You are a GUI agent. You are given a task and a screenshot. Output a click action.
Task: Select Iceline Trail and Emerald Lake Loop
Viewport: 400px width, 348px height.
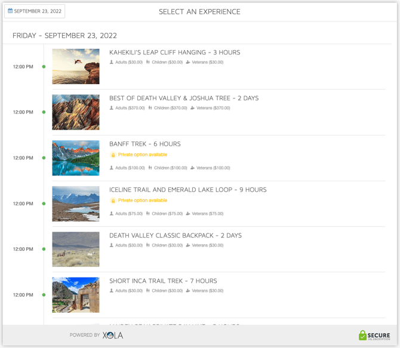click(x=187, y=190)
